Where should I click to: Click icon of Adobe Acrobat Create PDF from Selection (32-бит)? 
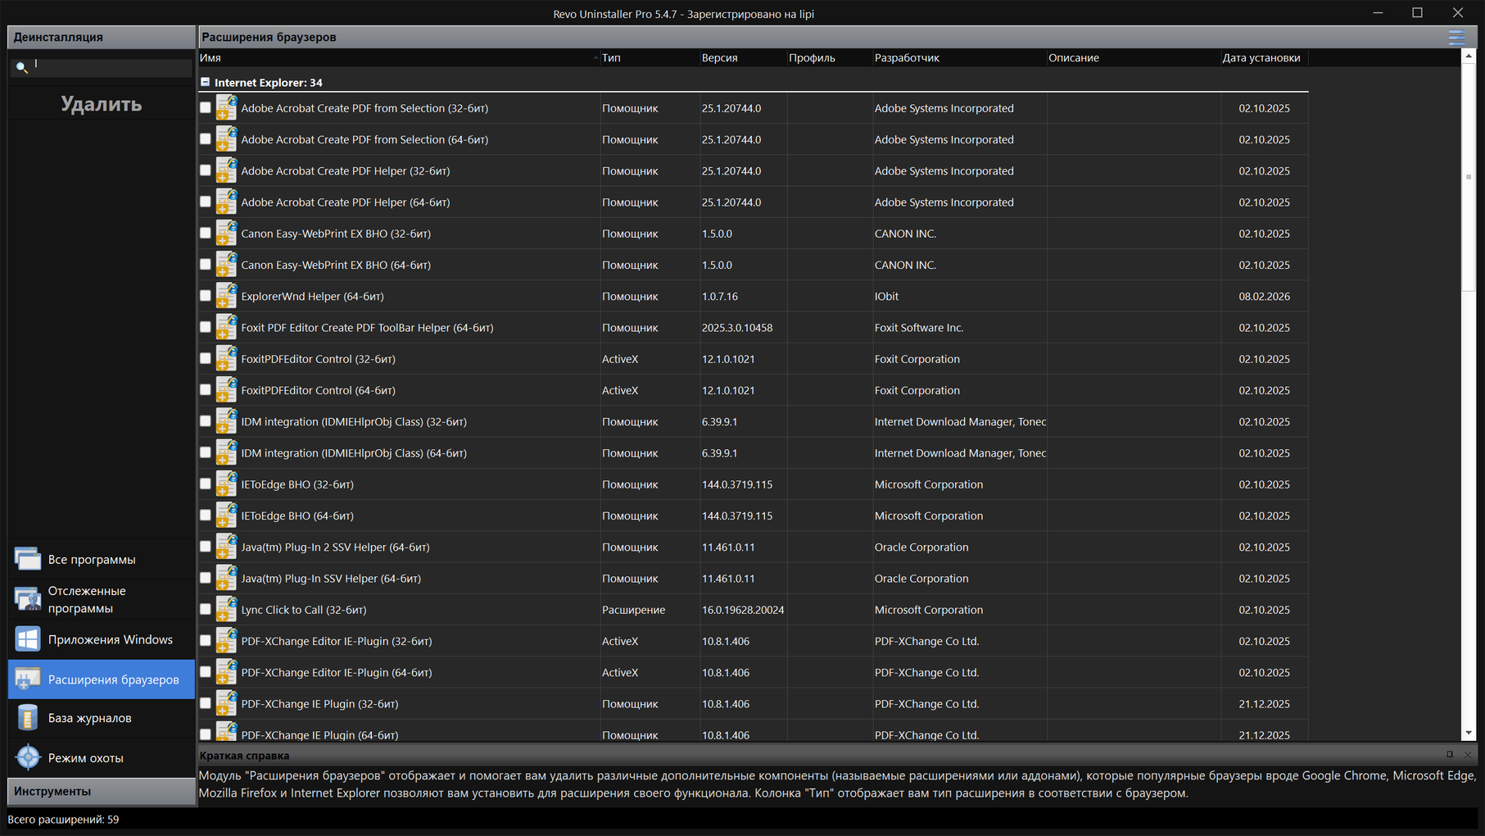tap(226, 108)
